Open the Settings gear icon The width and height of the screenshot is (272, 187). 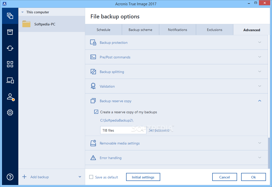point(10,113)
